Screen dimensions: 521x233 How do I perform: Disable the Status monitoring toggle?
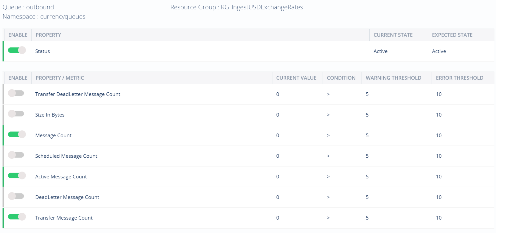click(17, 50)
